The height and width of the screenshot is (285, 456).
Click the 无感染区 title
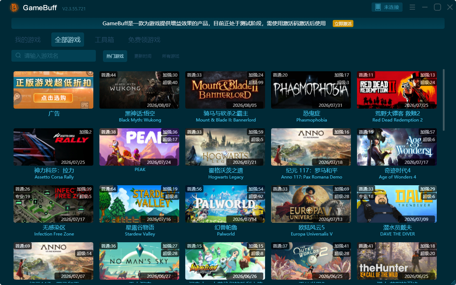click(54, 228)
